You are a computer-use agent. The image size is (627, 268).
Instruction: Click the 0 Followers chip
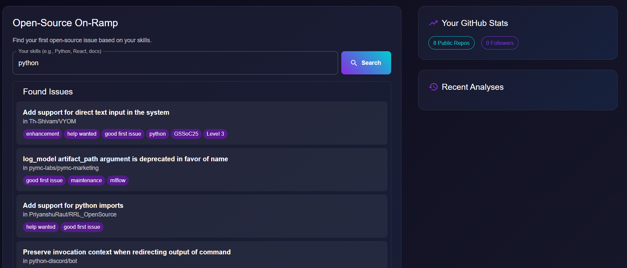[500, 43]
